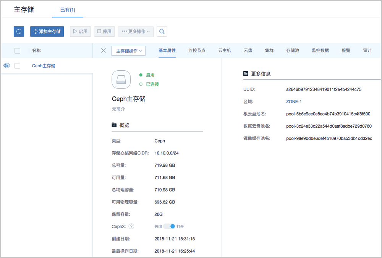Click the 添加主存储 button
Image resolution: width=382 pixels, height=258 pixels.
[47, 31]
